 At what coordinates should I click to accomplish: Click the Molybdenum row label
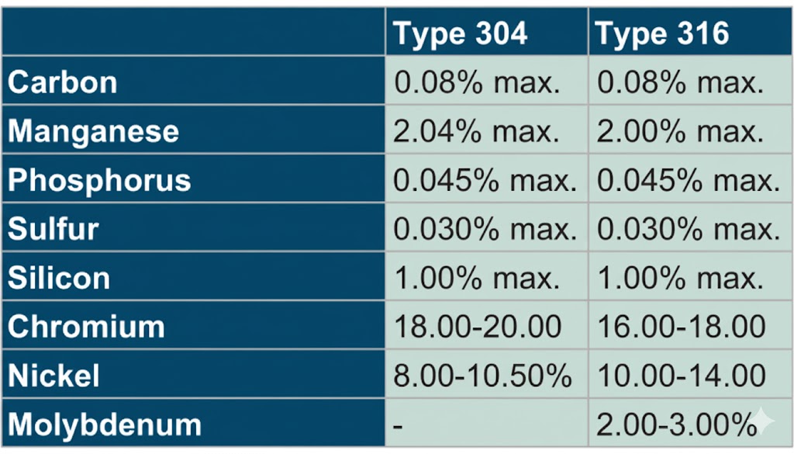(105, 425)
